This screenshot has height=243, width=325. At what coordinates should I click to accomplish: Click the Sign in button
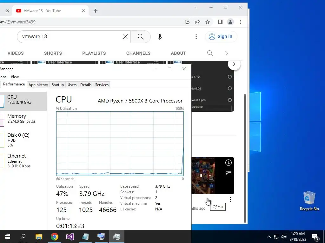tap(221, 37)
